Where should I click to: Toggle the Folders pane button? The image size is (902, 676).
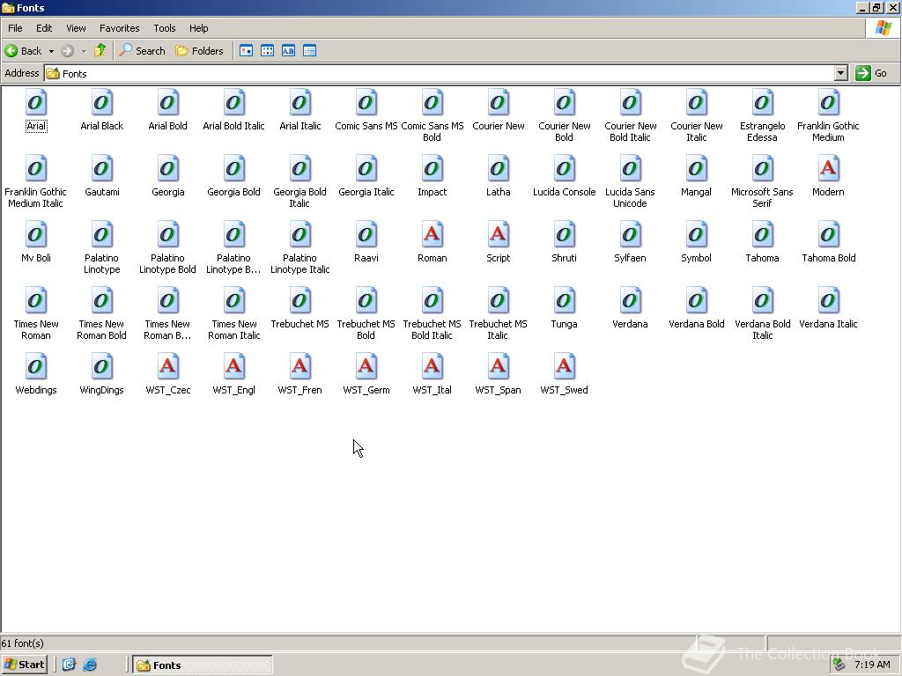pos(199,51)
